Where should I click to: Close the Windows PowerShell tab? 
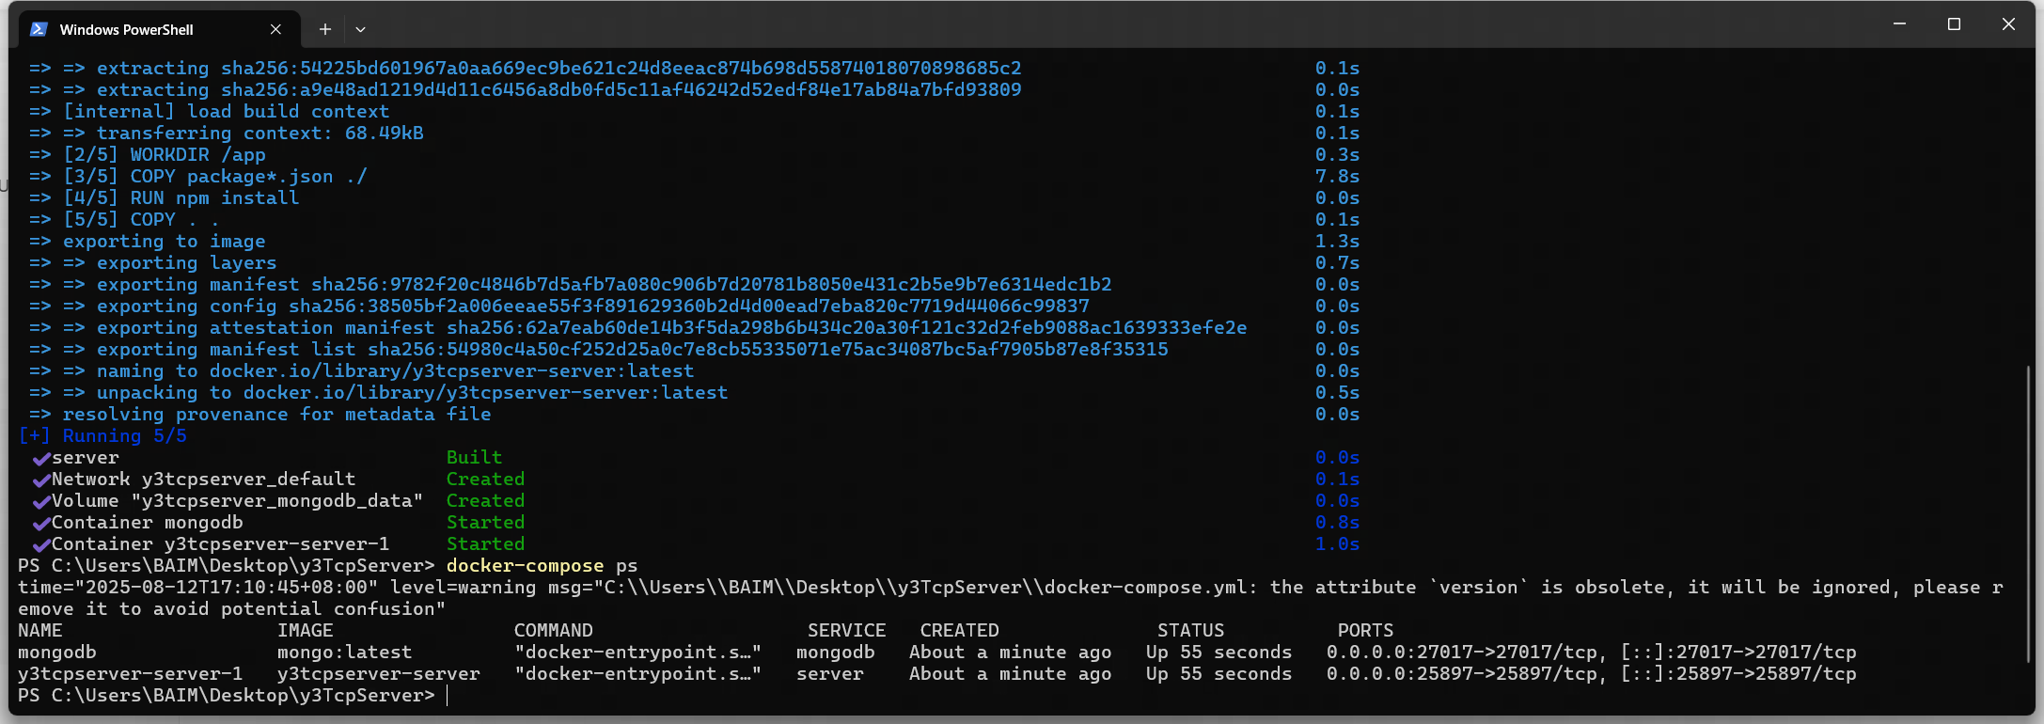pos(275,29)
